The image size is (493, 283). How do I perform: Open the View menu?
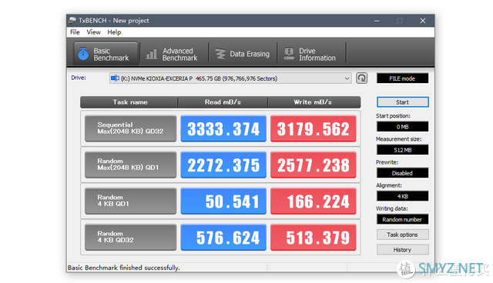pyautogui.click(x=93, y=32)
